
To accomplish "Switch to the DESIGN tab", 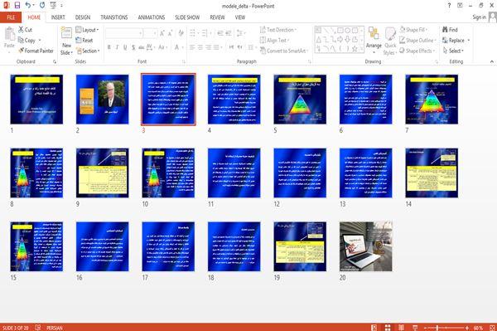I will pos(83,17).
